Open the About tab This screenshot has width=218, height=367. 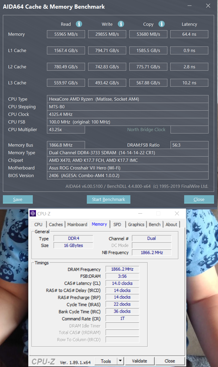coord(171,224)
